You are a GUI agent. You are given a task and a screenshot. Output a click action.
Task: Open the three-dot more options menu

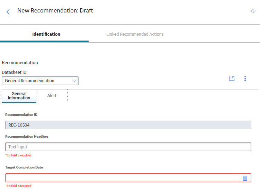[x=245, y=78]
